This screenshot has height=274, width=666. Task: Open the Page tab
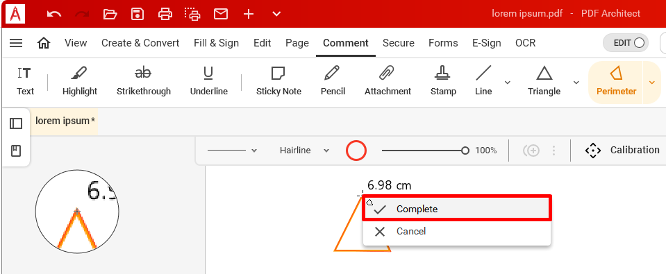pyautogui.click(x=297, y=43)
